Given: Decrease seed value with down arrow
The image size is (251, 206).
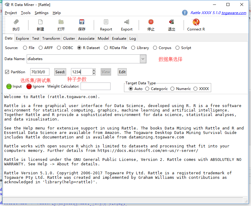Looking at the screenshot, I should pos(94,74).
